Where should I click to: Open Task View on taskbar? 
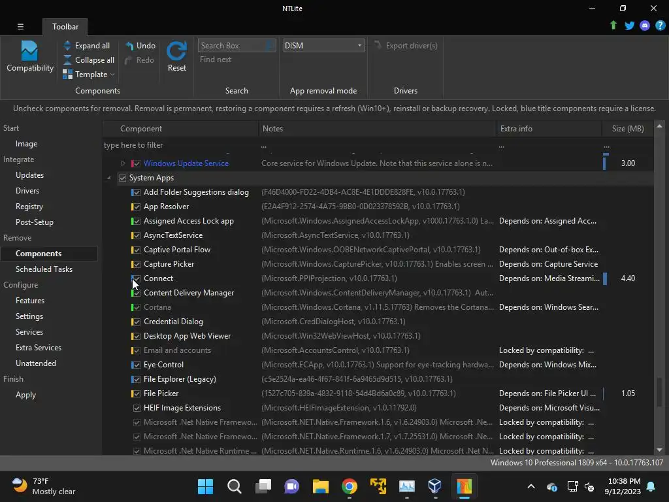coord(263,486)
